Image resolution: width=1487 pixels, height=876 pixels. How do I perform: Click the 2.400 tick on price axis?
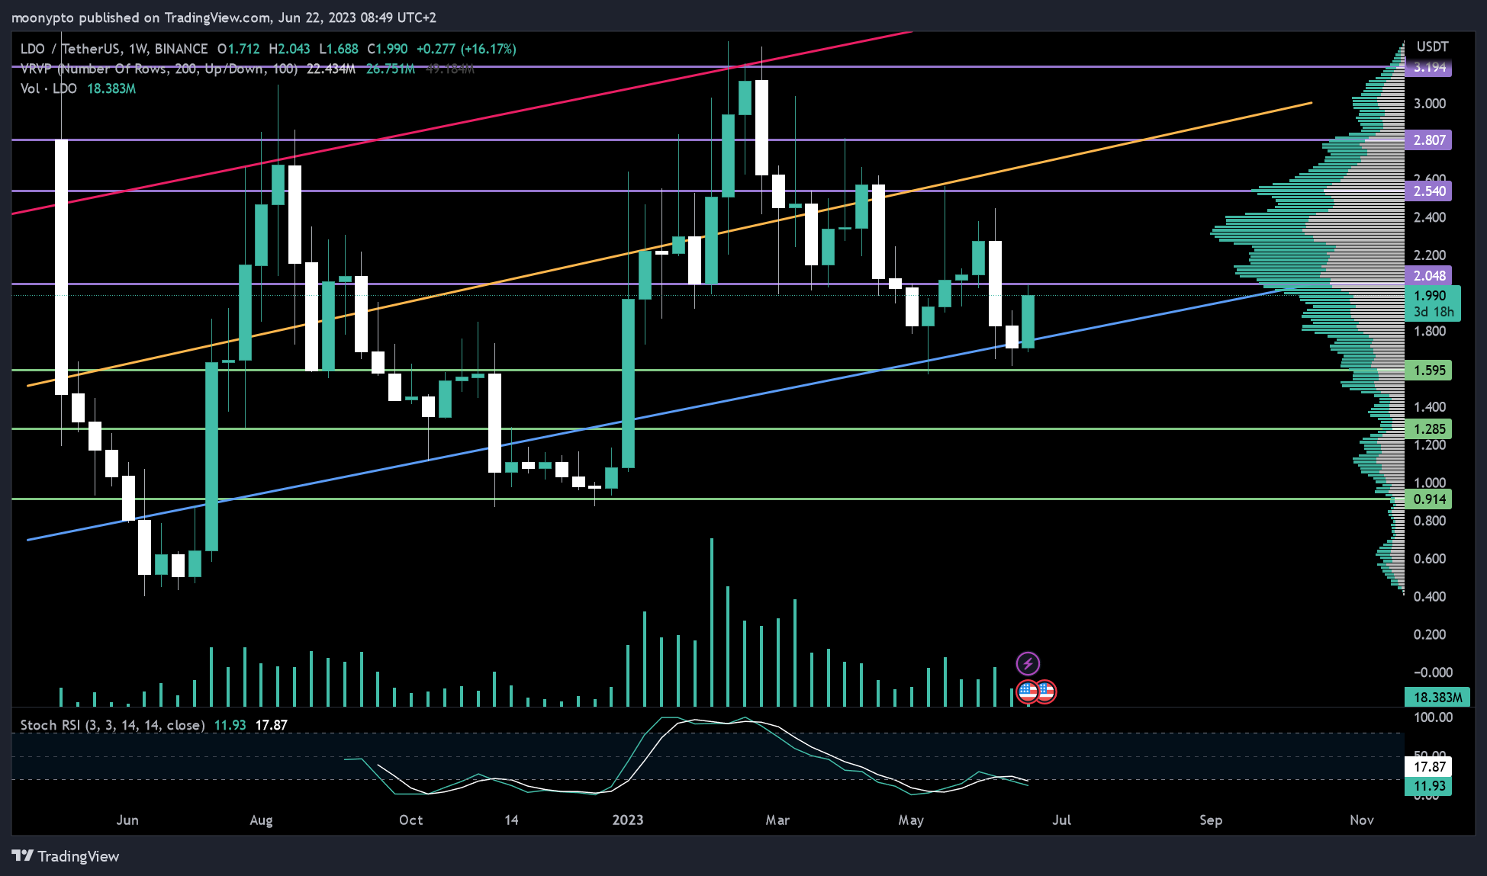pos(1430,217)
